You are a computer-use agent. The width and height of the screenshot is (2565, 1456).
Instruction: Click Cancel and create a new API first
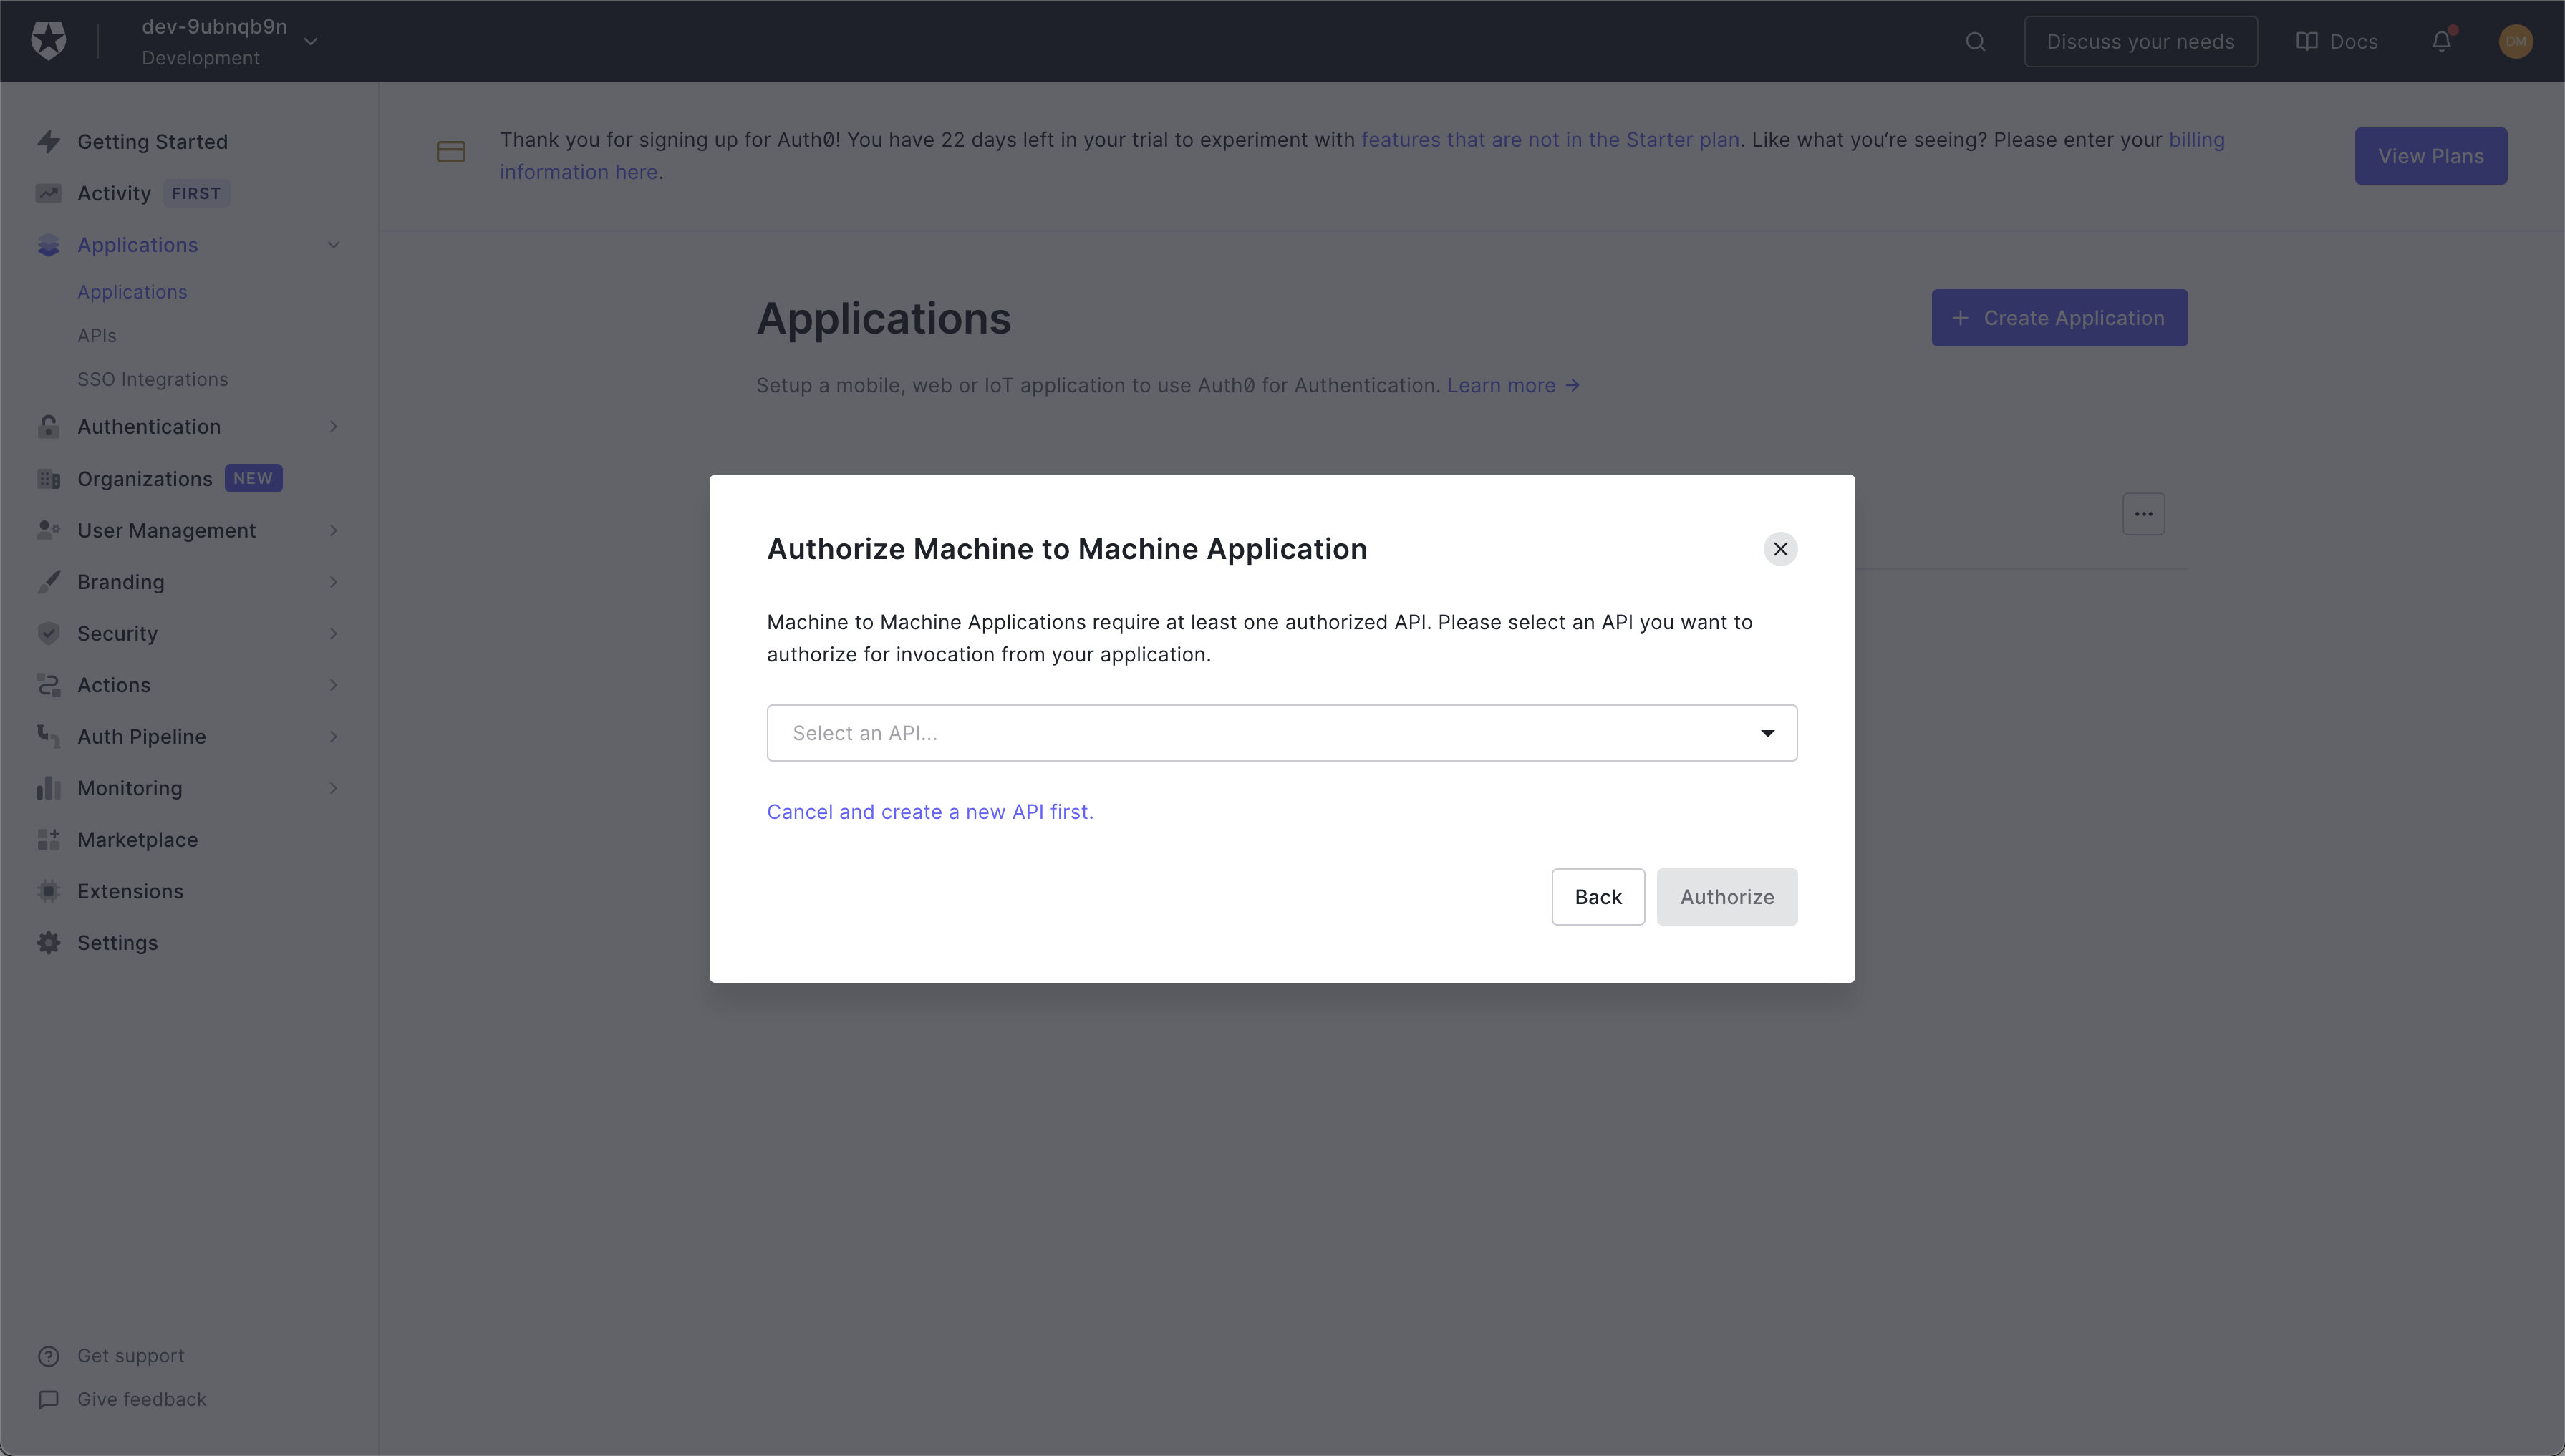click(x=929, y=812)
